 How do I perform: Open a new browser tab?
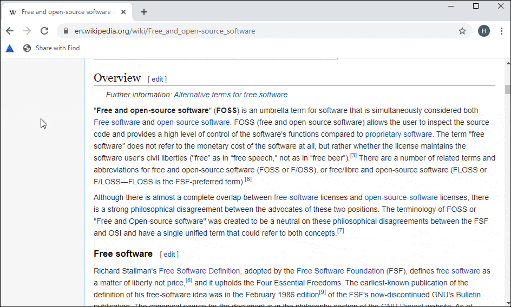tap(144, 12)
